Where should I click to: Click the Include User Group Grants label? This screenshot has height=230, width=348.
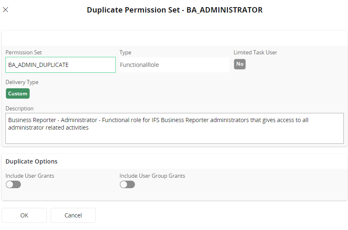tap(152, 176)
